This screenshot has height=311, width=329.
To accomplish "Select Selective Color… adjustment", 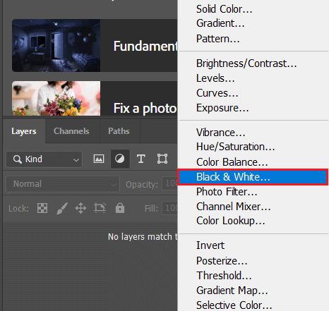I will click(x=234, y=305).
